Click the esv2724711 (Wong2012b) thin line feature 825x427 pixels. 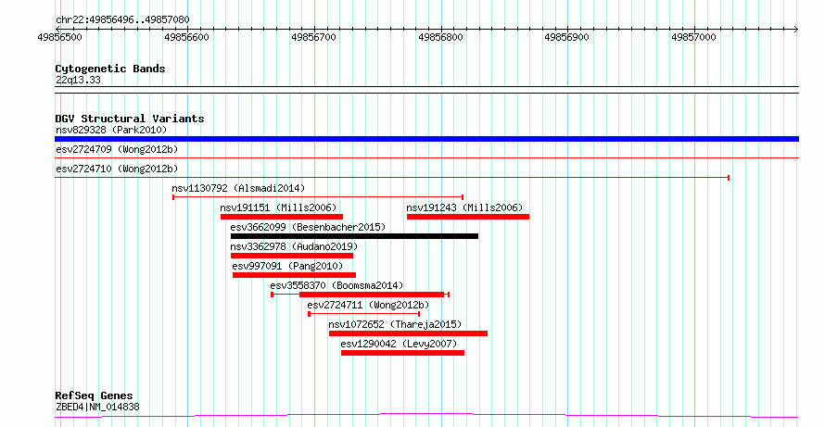pyautogui.click(x=363, y=314)
